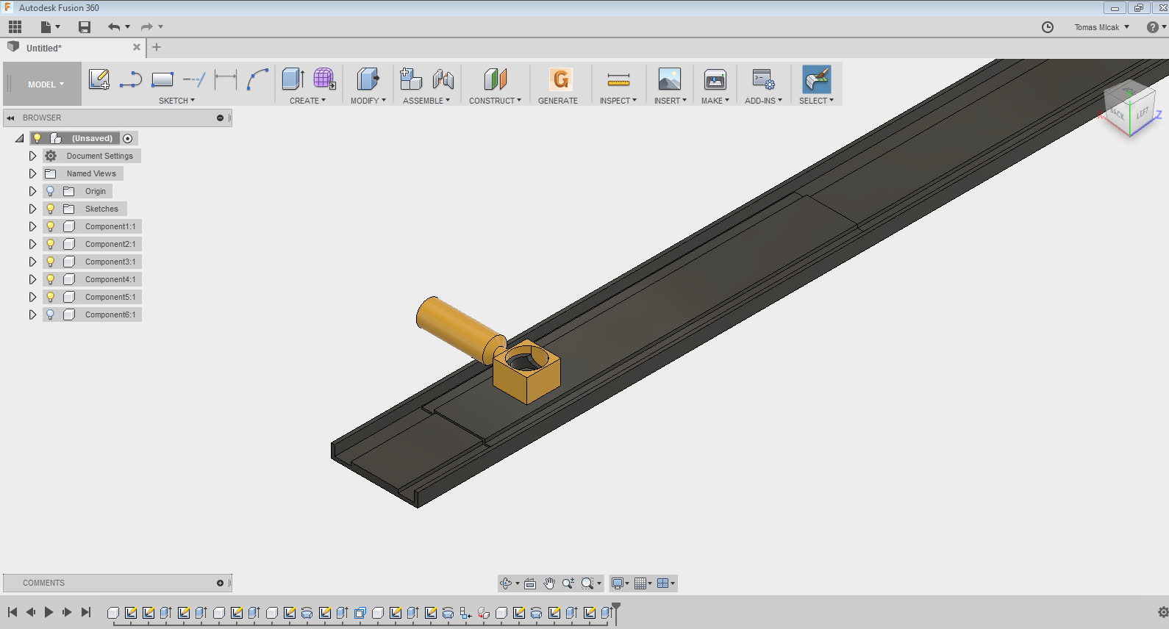Click the Save icon in the top bar
The image size is (1169, 629).
(x=85, y=27)
